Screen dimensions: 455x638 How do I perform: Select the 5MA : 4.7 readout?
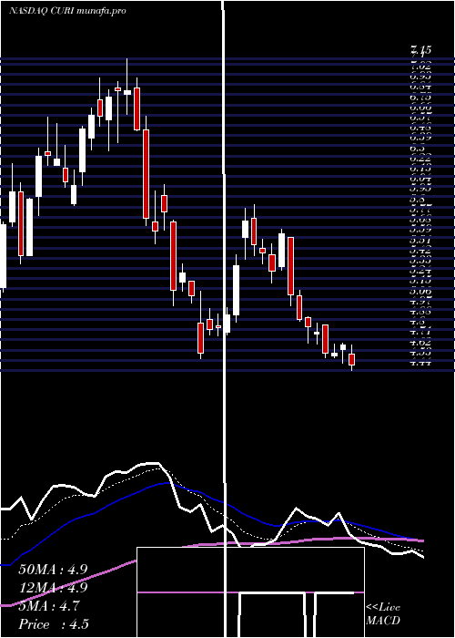coord(49,606)
